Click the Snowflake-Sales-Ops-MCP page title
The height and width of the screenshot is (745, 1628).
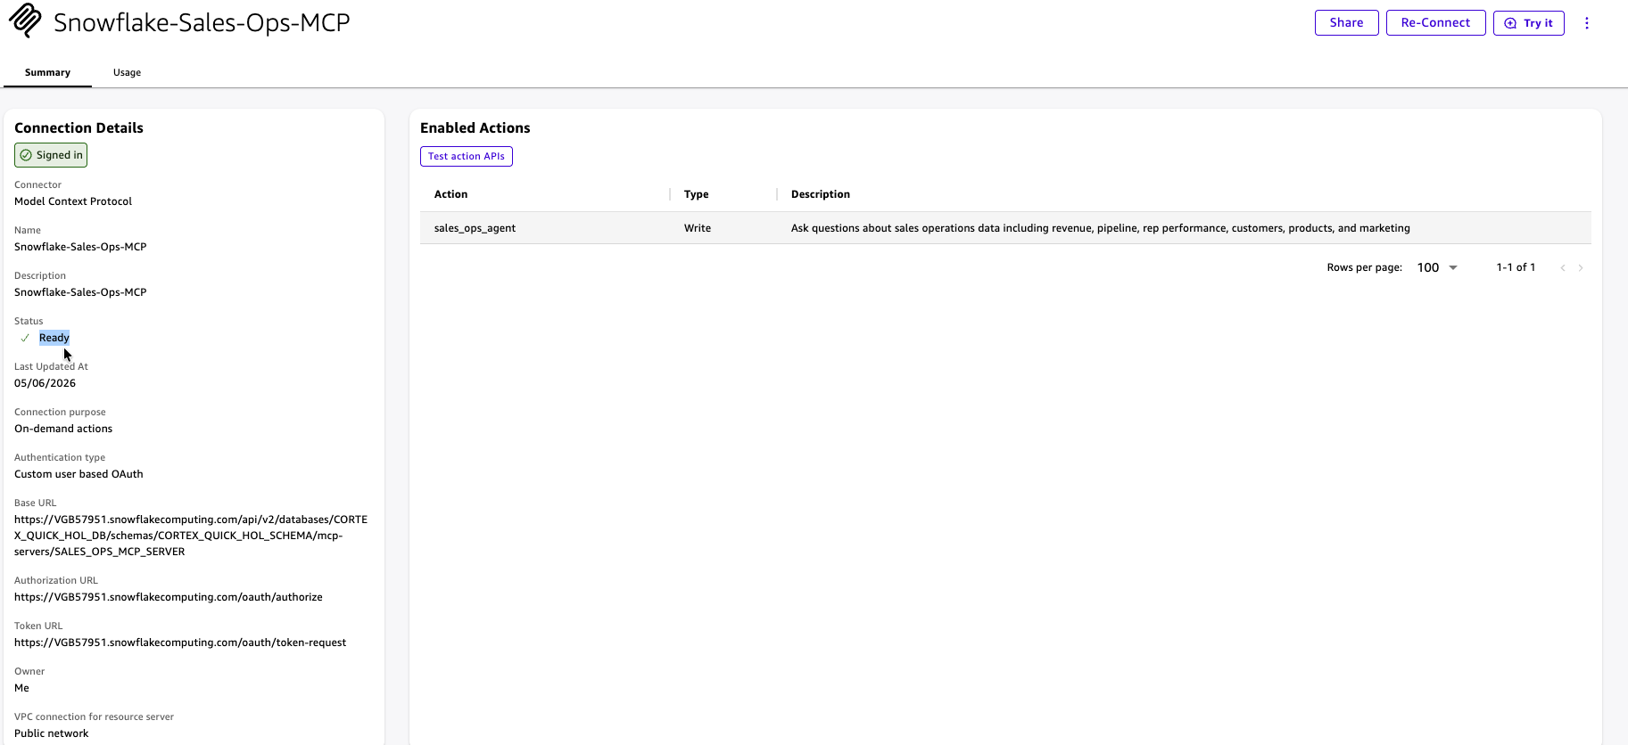[202, 22]
